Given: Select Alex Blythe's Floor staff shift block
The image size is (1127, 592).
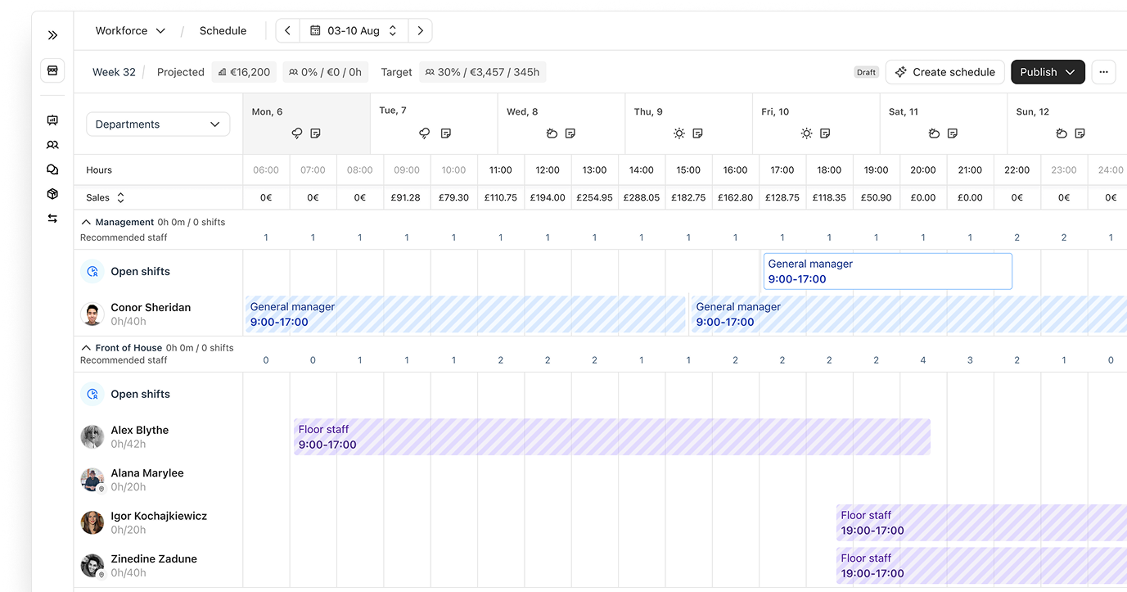Looking at the screenshot, I should [x=611, y=437].
